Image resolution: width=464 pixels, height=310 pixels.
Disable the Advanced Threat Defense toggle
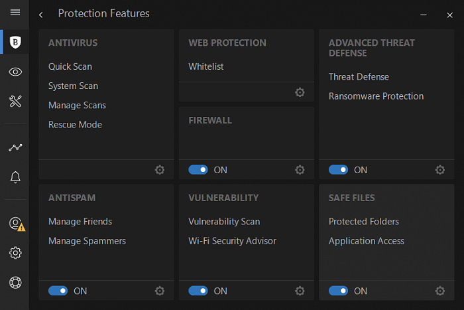point(338,170)
